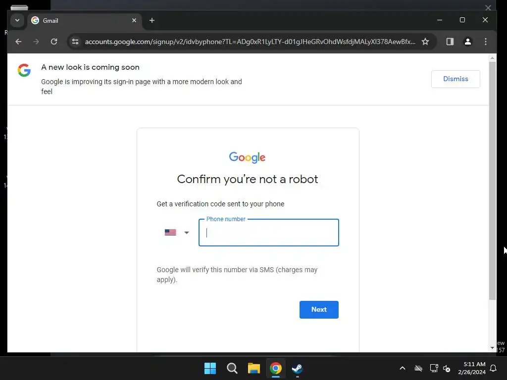Show hidden system tray icons

click(x=403, y=368)
